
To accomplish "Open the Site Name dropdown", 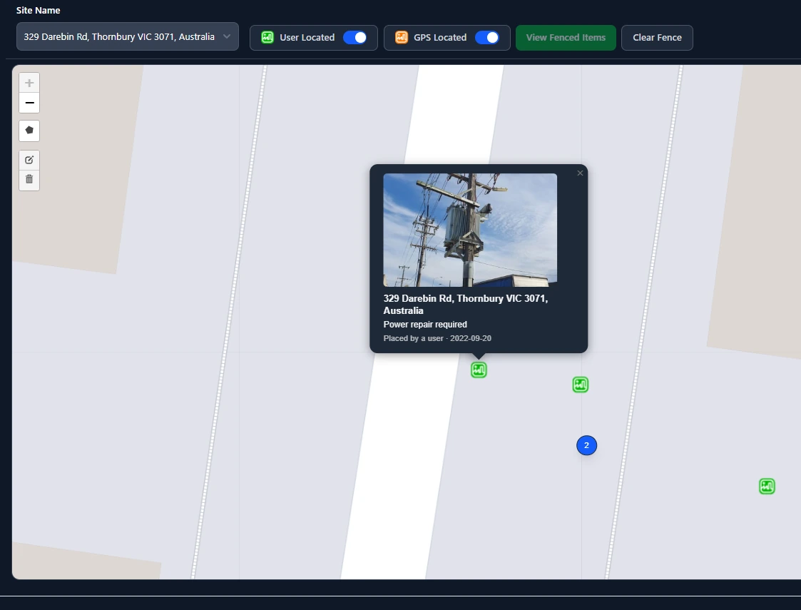I will pos(128,37).
